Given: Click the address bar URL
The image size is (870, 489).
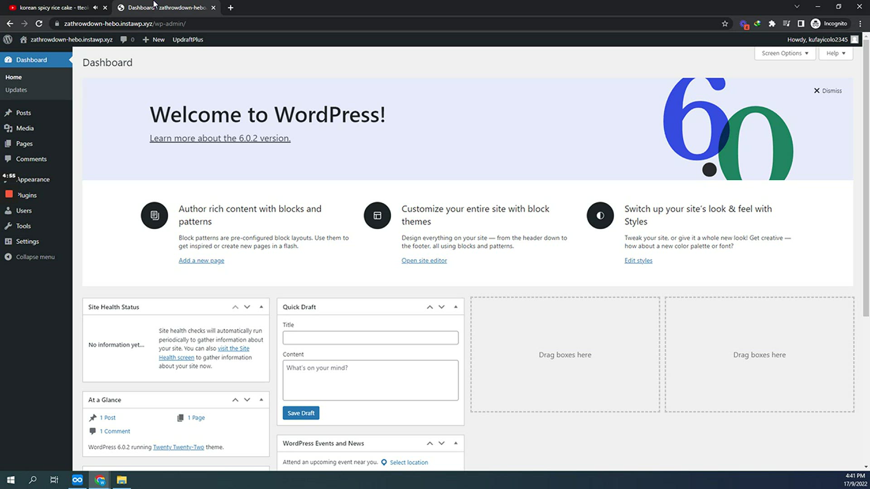Looking at the screenshot, I should [125, 24].
